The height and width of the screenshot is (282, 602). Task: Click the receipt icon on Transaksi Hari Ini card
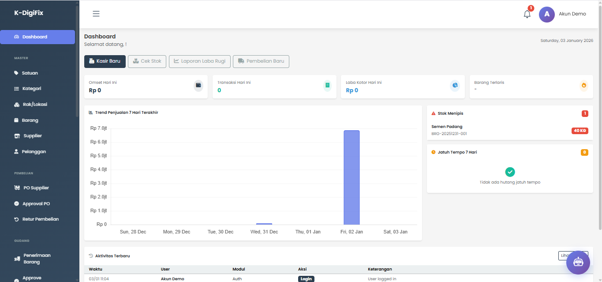click(326, 86)
